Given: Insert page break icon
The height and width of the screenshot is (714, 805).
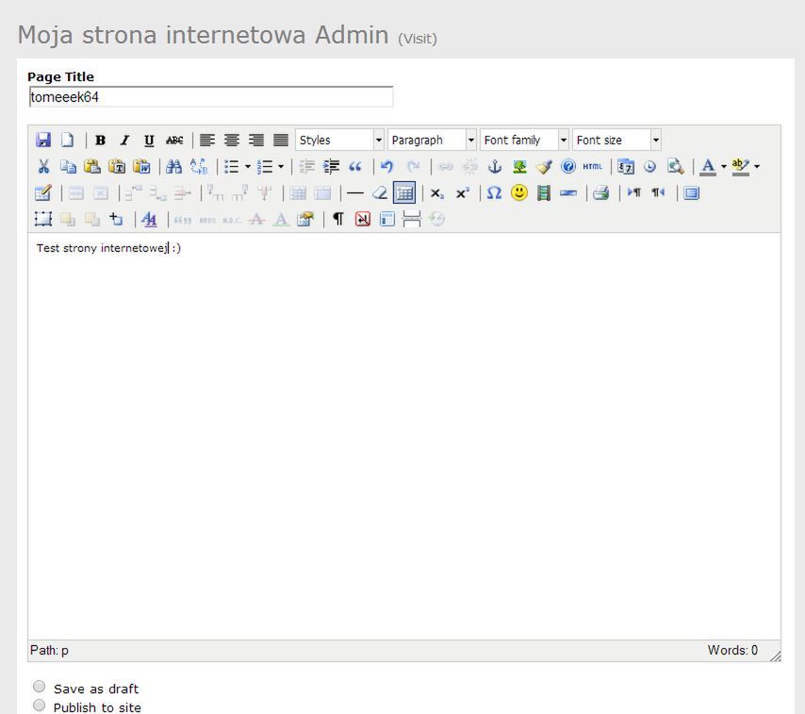Looking at the screenshot, I should click(x=412, y=220).
